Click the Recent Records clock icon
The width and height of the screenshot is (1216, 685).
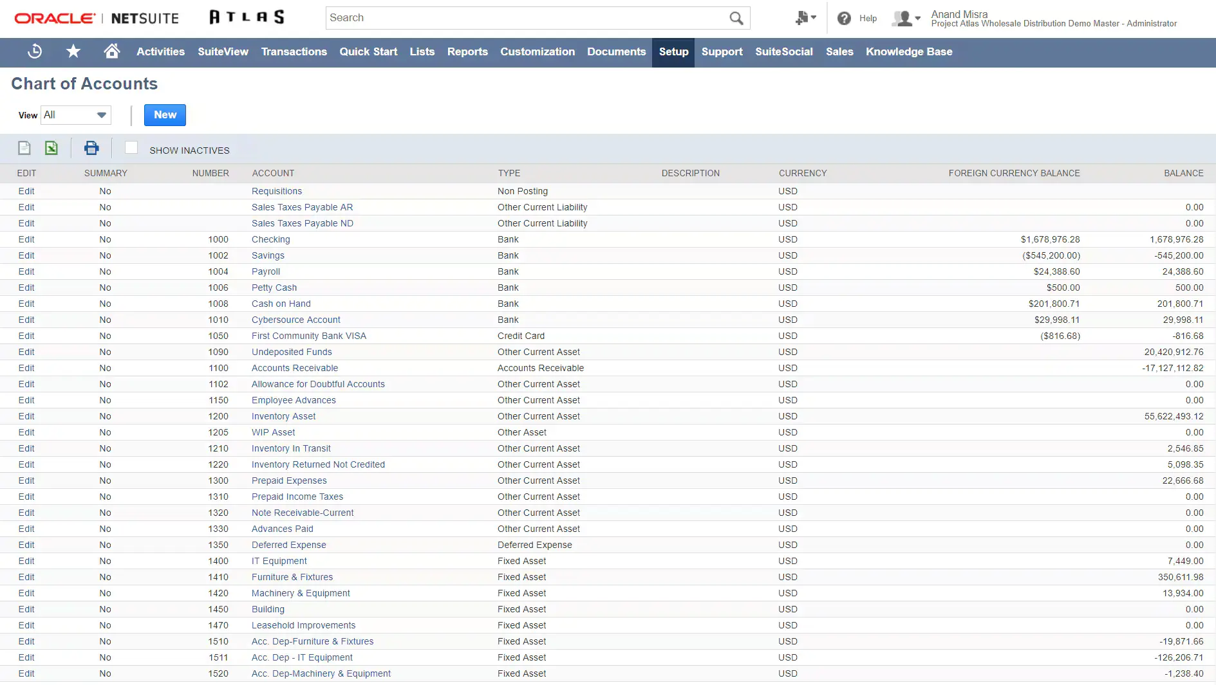coord(33,51)
